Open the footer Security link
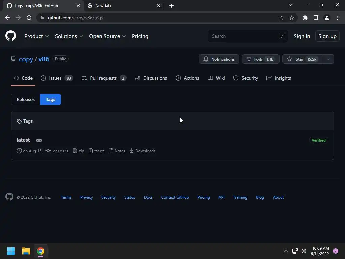345x259 pixels. [108, 197]
